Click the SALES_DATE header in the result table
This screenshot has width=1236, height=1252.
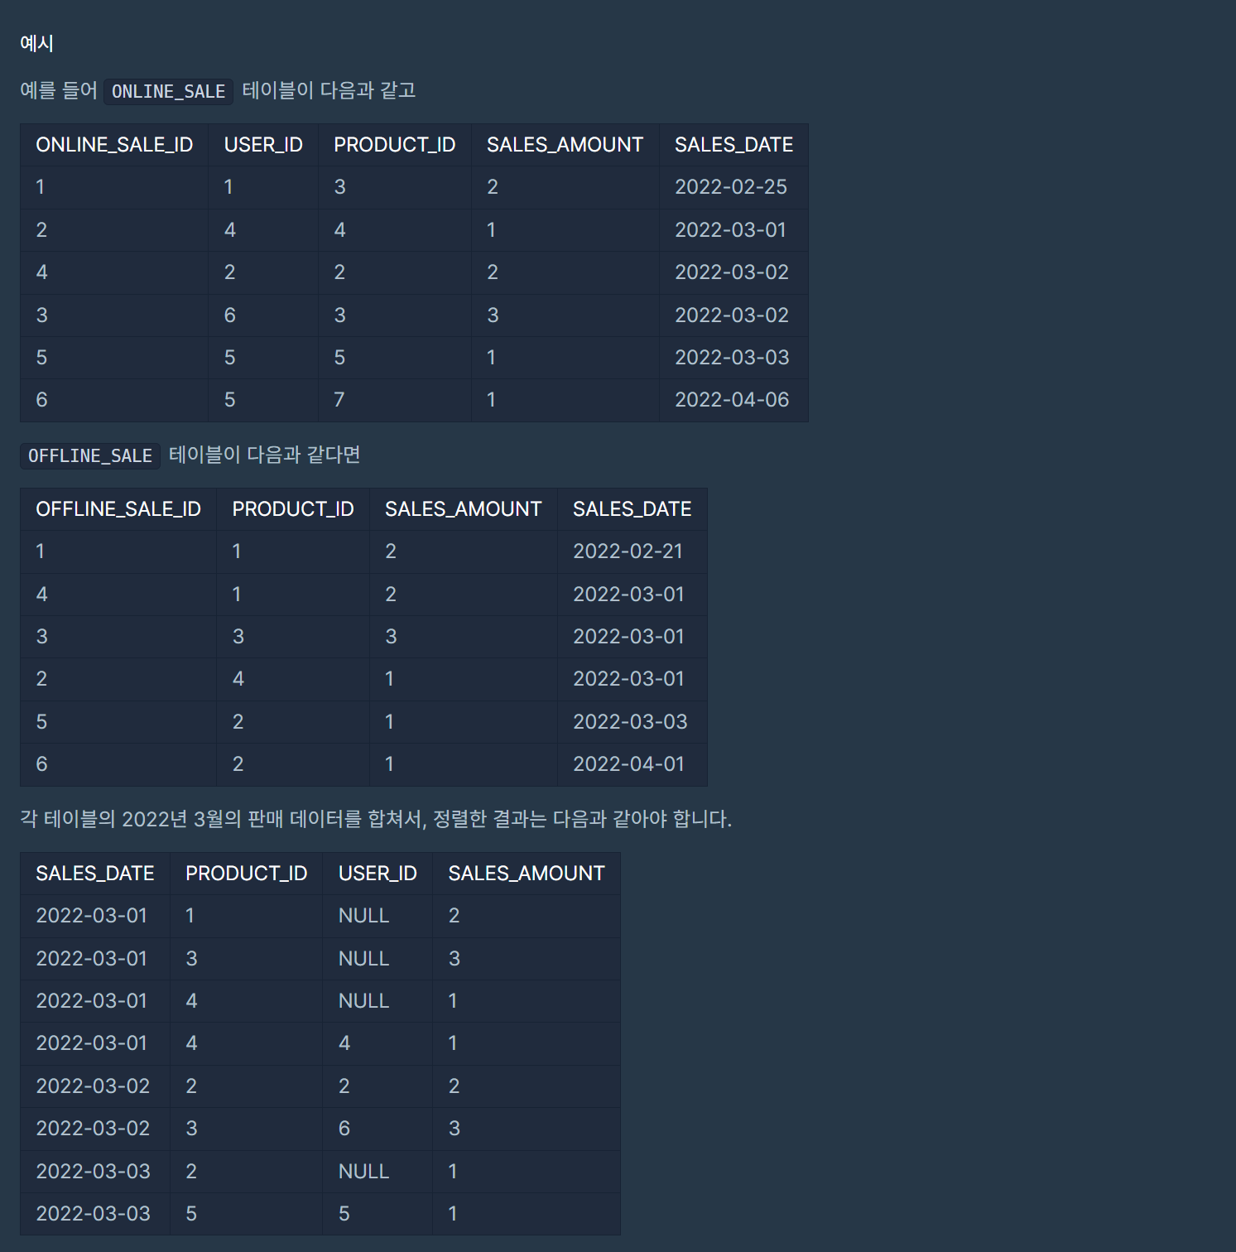[x=94, y=873]
